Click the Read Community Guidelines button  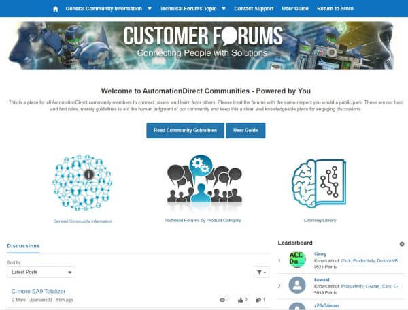[x=185, y=130]
